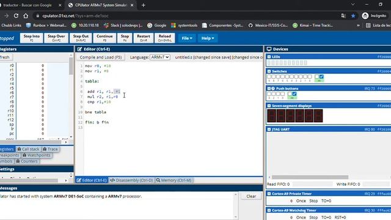Open the Counters tab
Viewport: 391px width, 220px height.
click(x=27, y=161)
